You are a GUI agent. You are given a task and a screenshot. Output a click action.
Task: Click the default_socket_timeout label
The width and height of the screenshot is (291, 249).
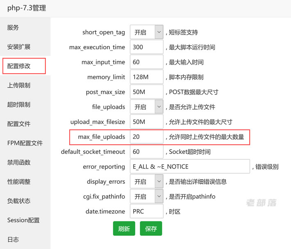(93, 152)
